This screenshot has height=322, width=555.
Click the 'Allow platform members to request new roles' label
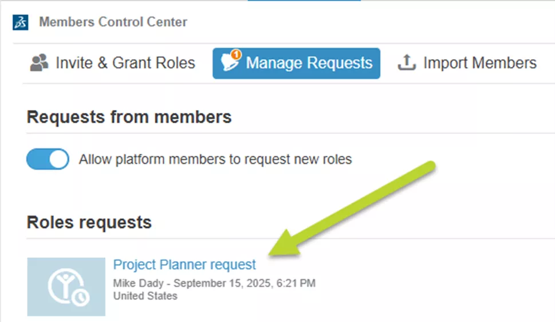coord(215,159)
